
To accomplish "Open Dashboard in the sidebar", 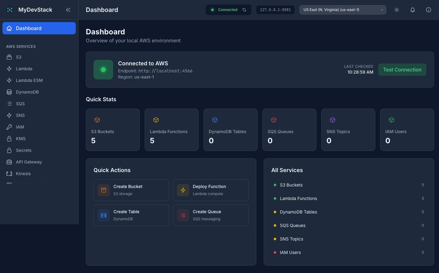I will point(39,28).
